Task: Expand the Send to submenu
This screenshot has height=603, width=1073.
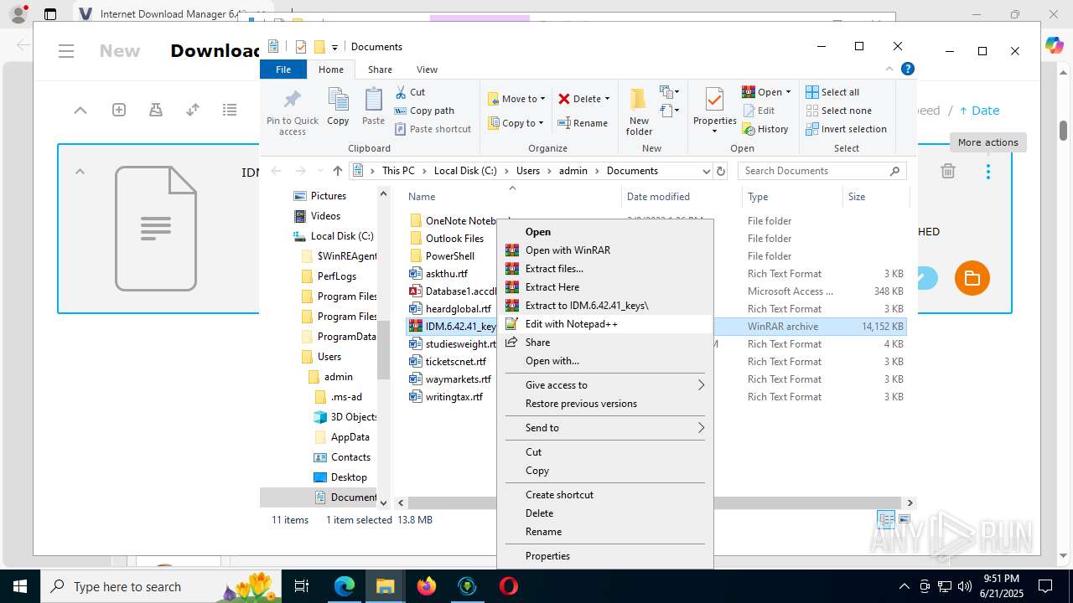Action: point(605,428)
